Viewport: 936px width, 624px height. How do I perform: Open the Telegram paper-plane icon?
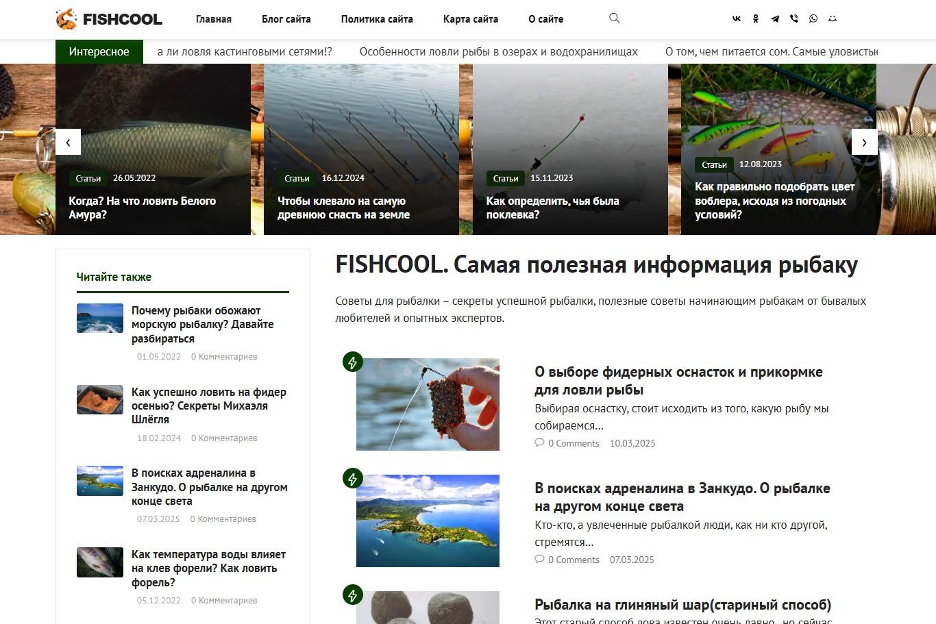pyautogui.click(x=775, y=19)
